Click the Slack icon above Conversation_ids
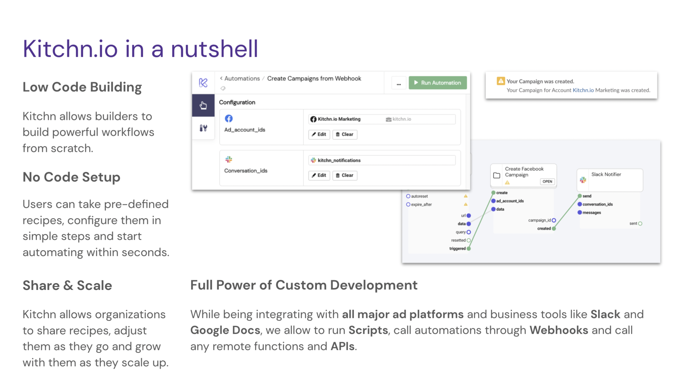Image resolution: width=675 pixels, height=376 pixels. [229, 159]
